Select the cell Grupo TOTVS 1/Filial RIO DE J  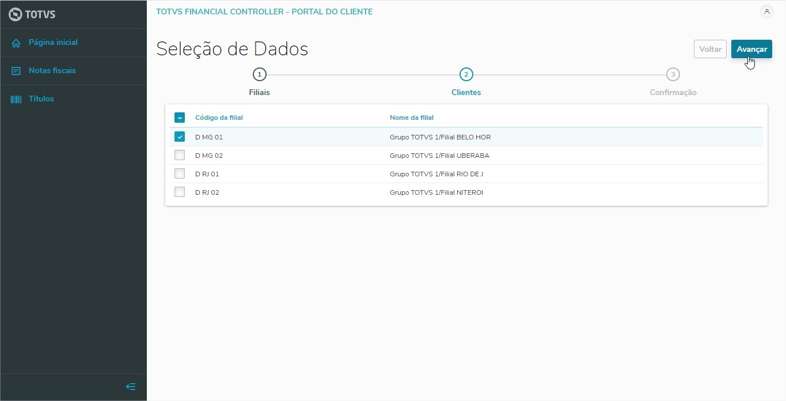tap(436, 174)
